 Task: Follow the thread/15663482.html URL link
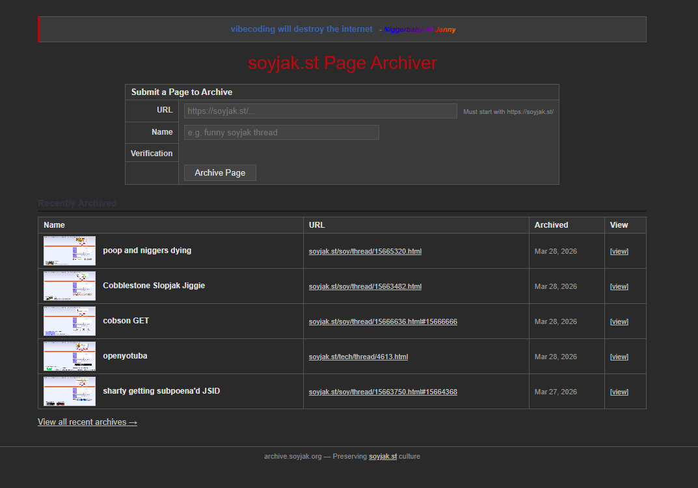(x=365, y=286)
